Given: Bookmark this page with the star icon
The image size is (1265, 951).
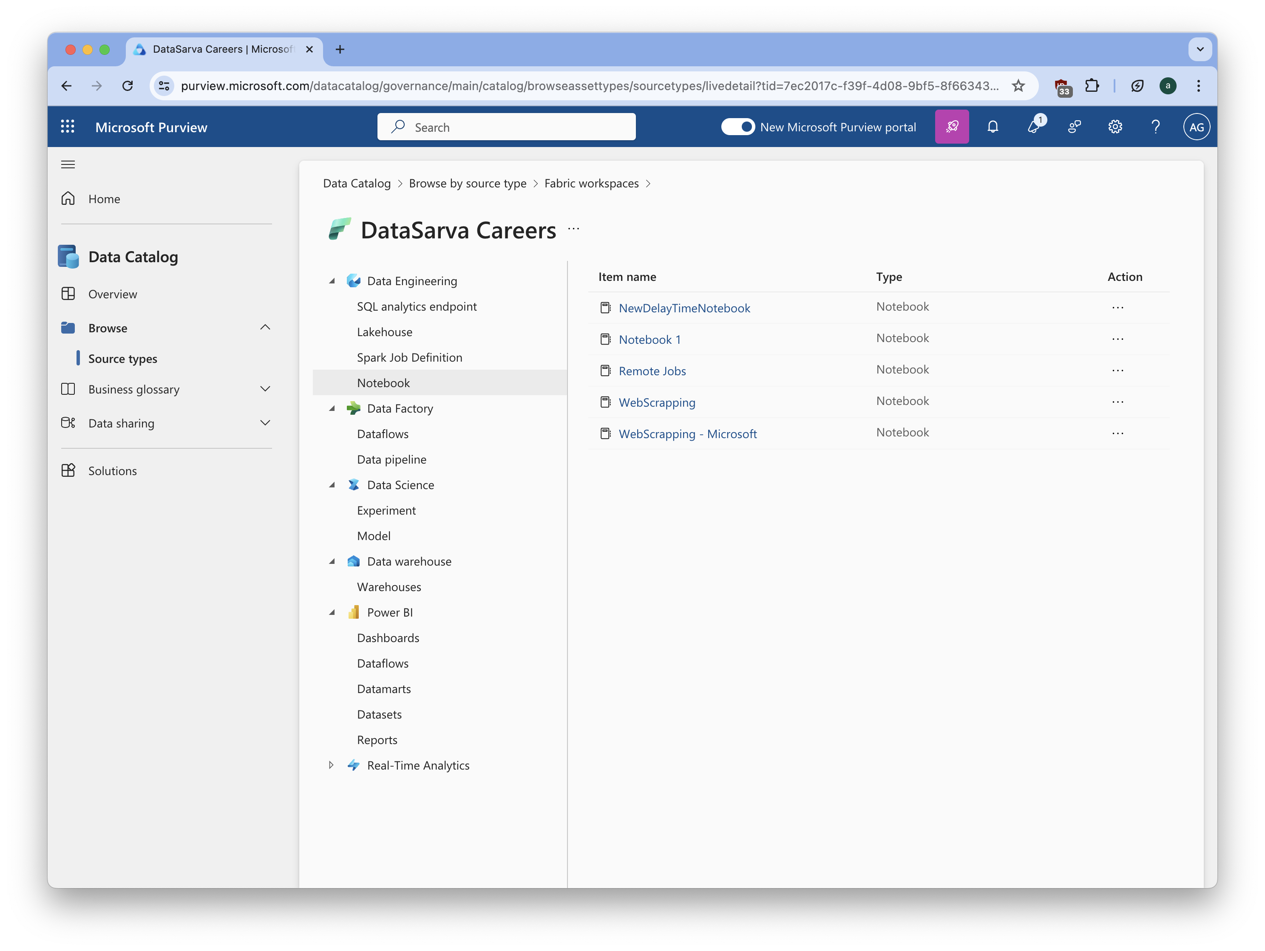Looking at the screenshot, I should point(1018,86).
